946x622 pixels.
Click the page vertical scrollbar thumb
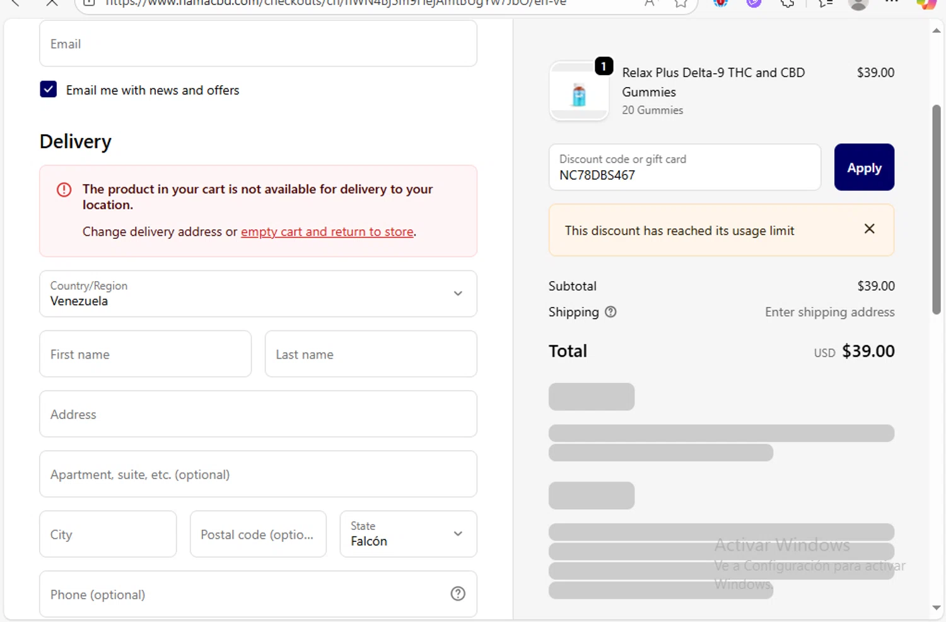click(x=937, y=208)
